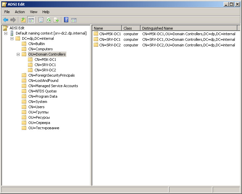The image size is (242, 194).
Task: Click the distinguished name of CN=SRV-DC1
Action: click(188, 39)
